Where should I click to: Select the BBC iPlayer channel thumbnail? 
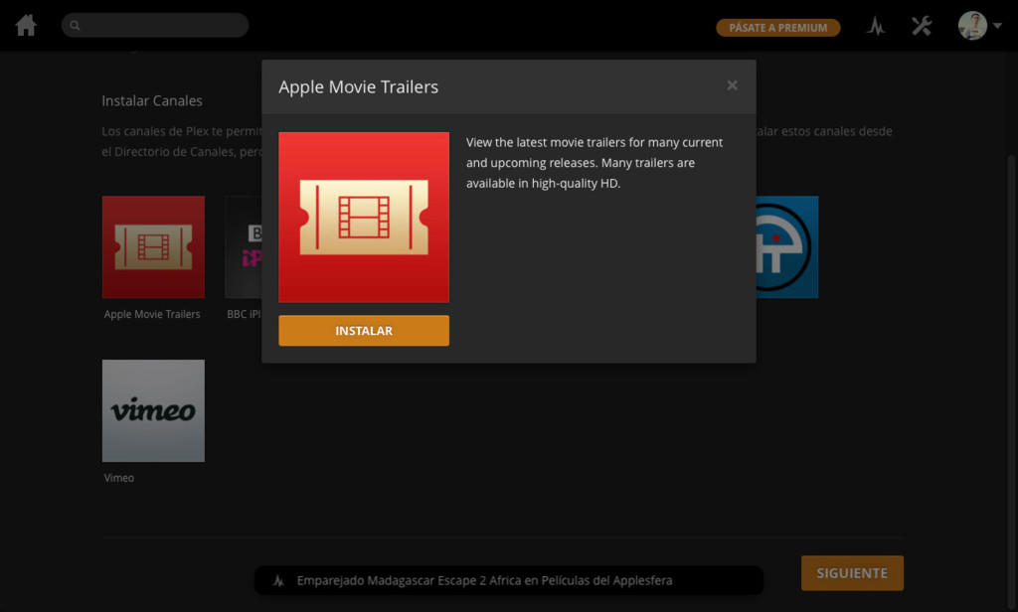coord(245,247)
